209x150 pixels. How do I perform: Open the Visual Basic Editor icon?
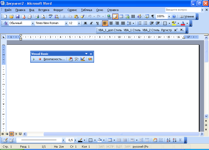point(71,59)
